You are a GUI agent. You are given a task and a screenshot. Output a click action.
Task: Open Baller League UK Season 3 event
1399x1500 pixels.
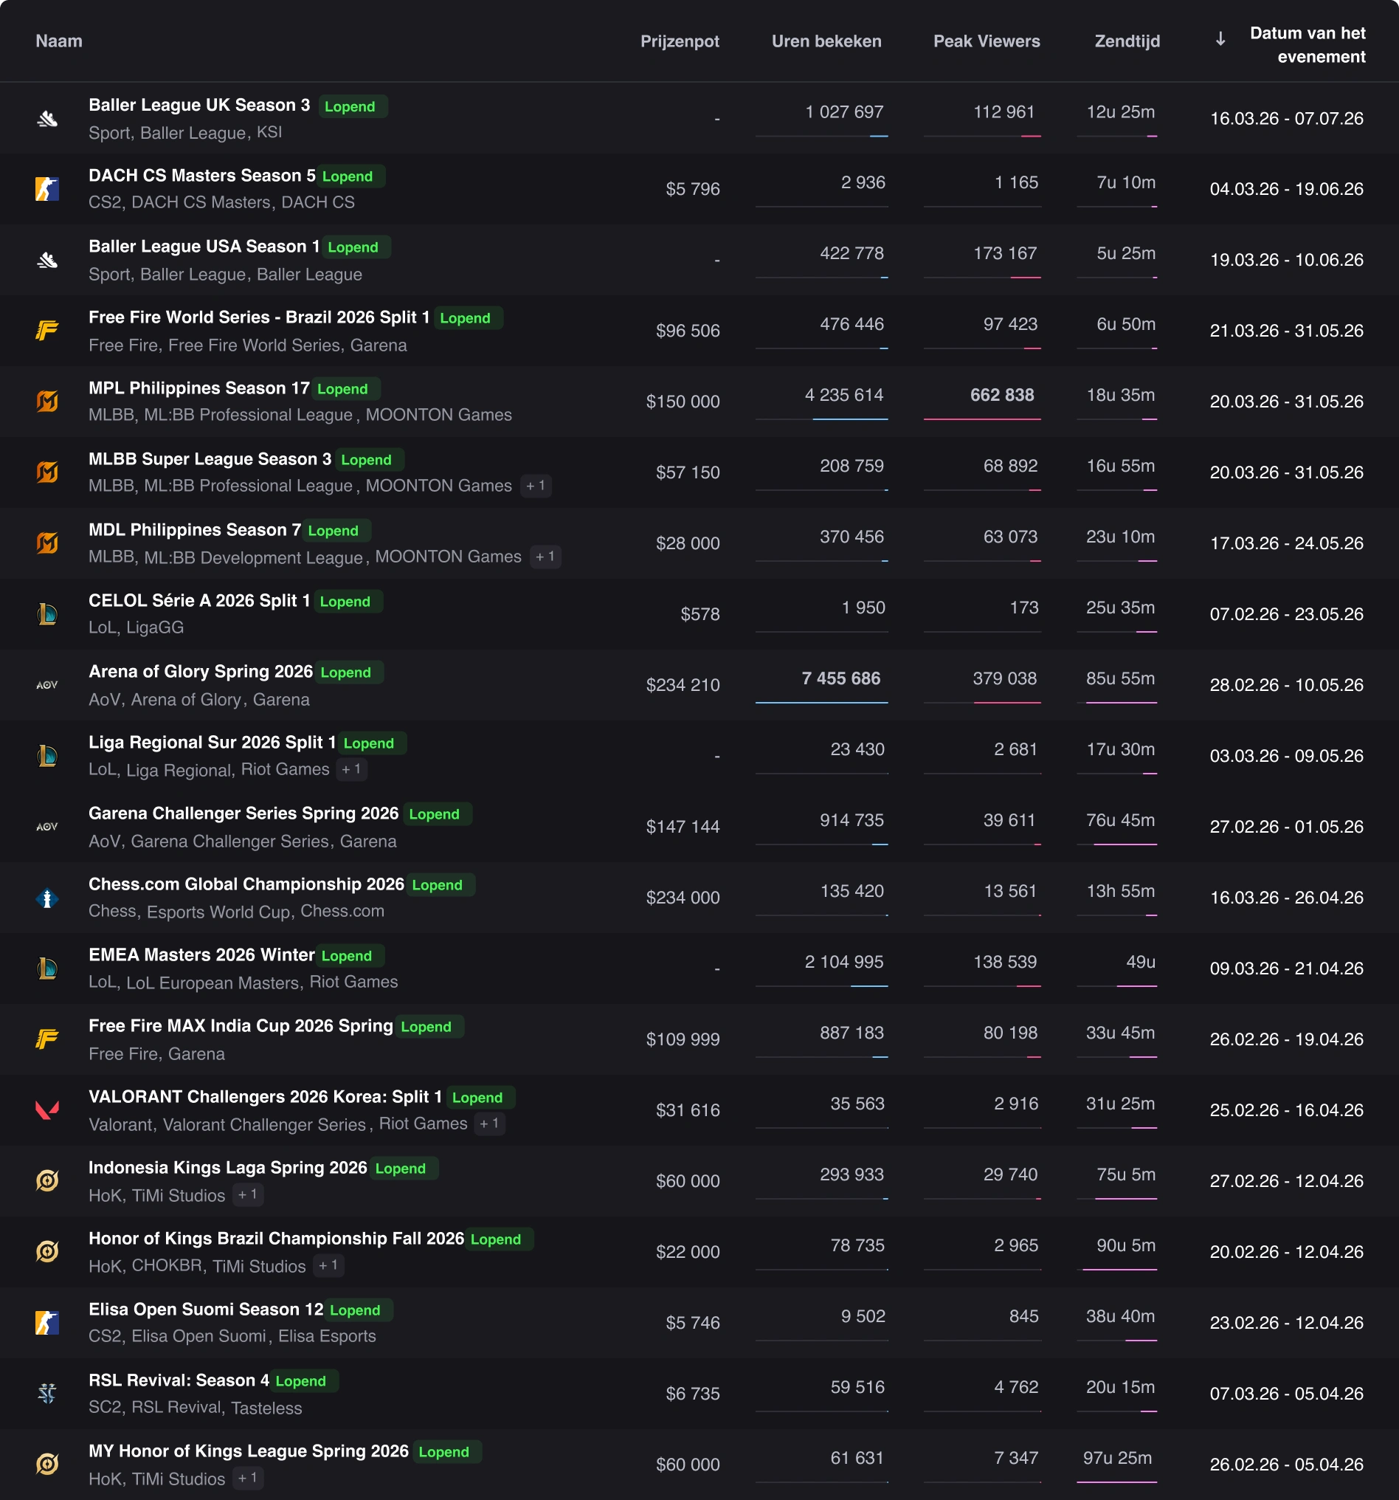click(x=199, y=105)
